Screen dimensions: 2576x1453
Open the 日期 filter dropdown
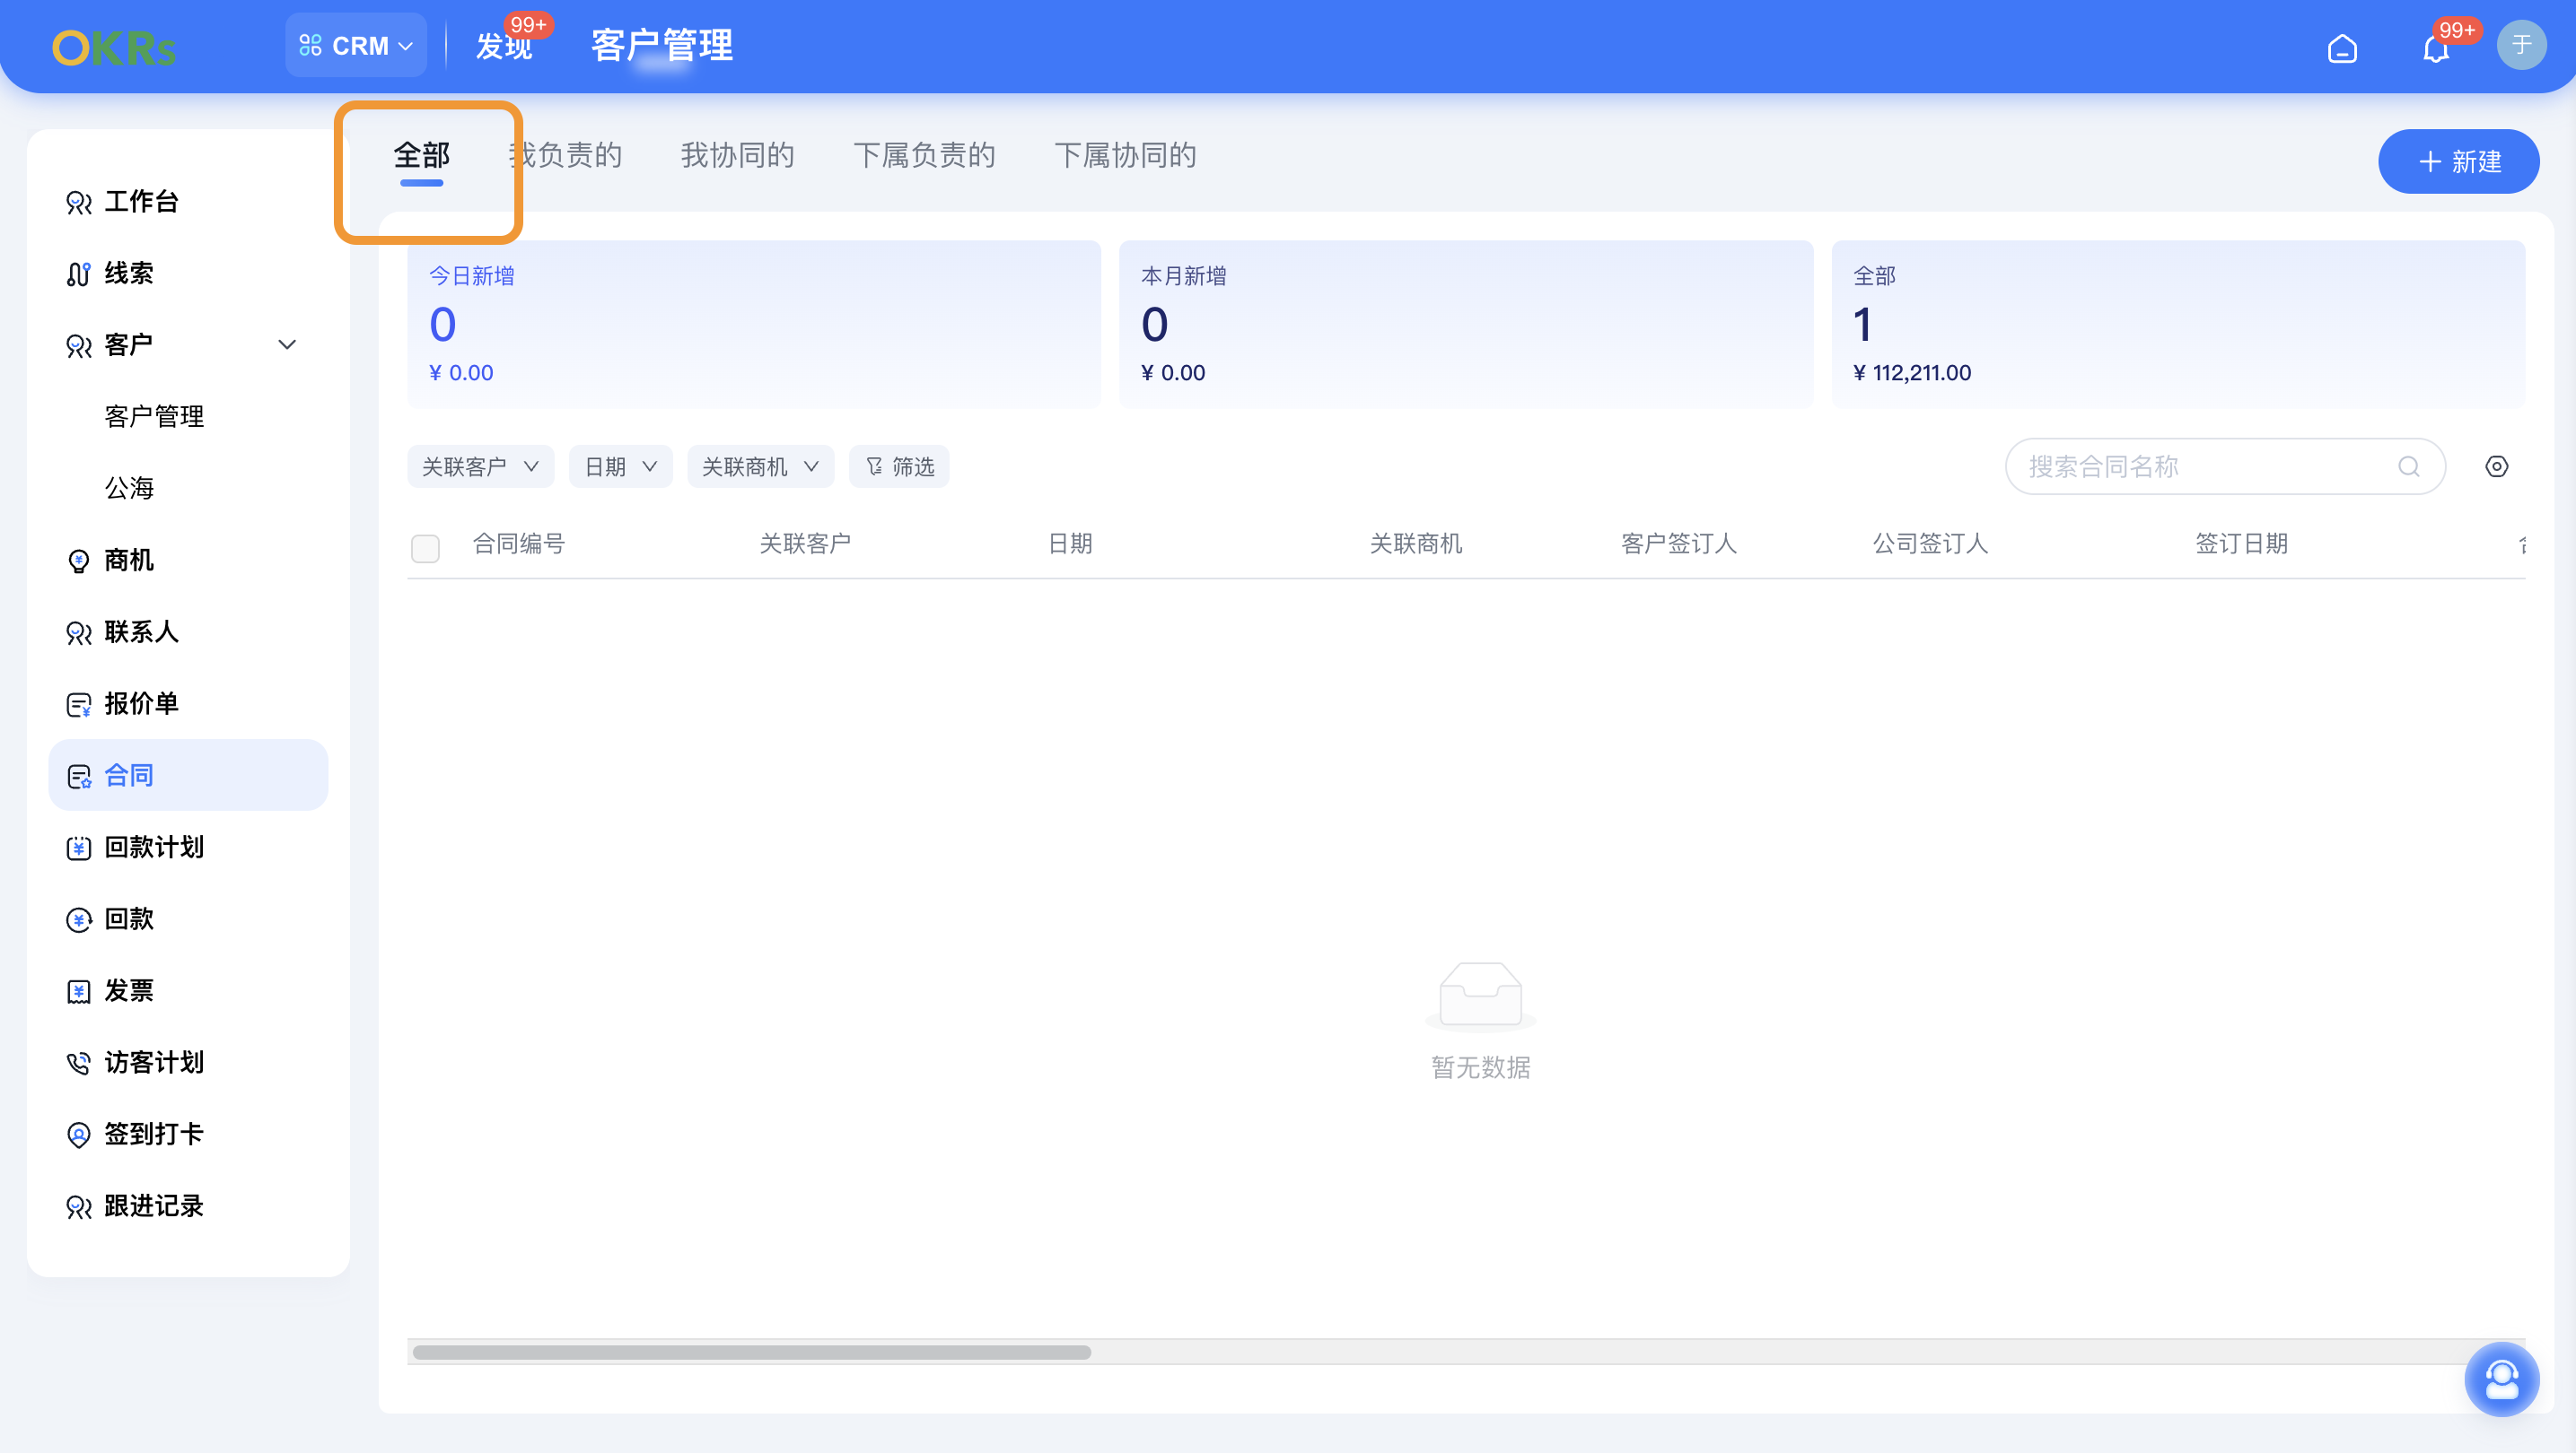pos(621,466)
